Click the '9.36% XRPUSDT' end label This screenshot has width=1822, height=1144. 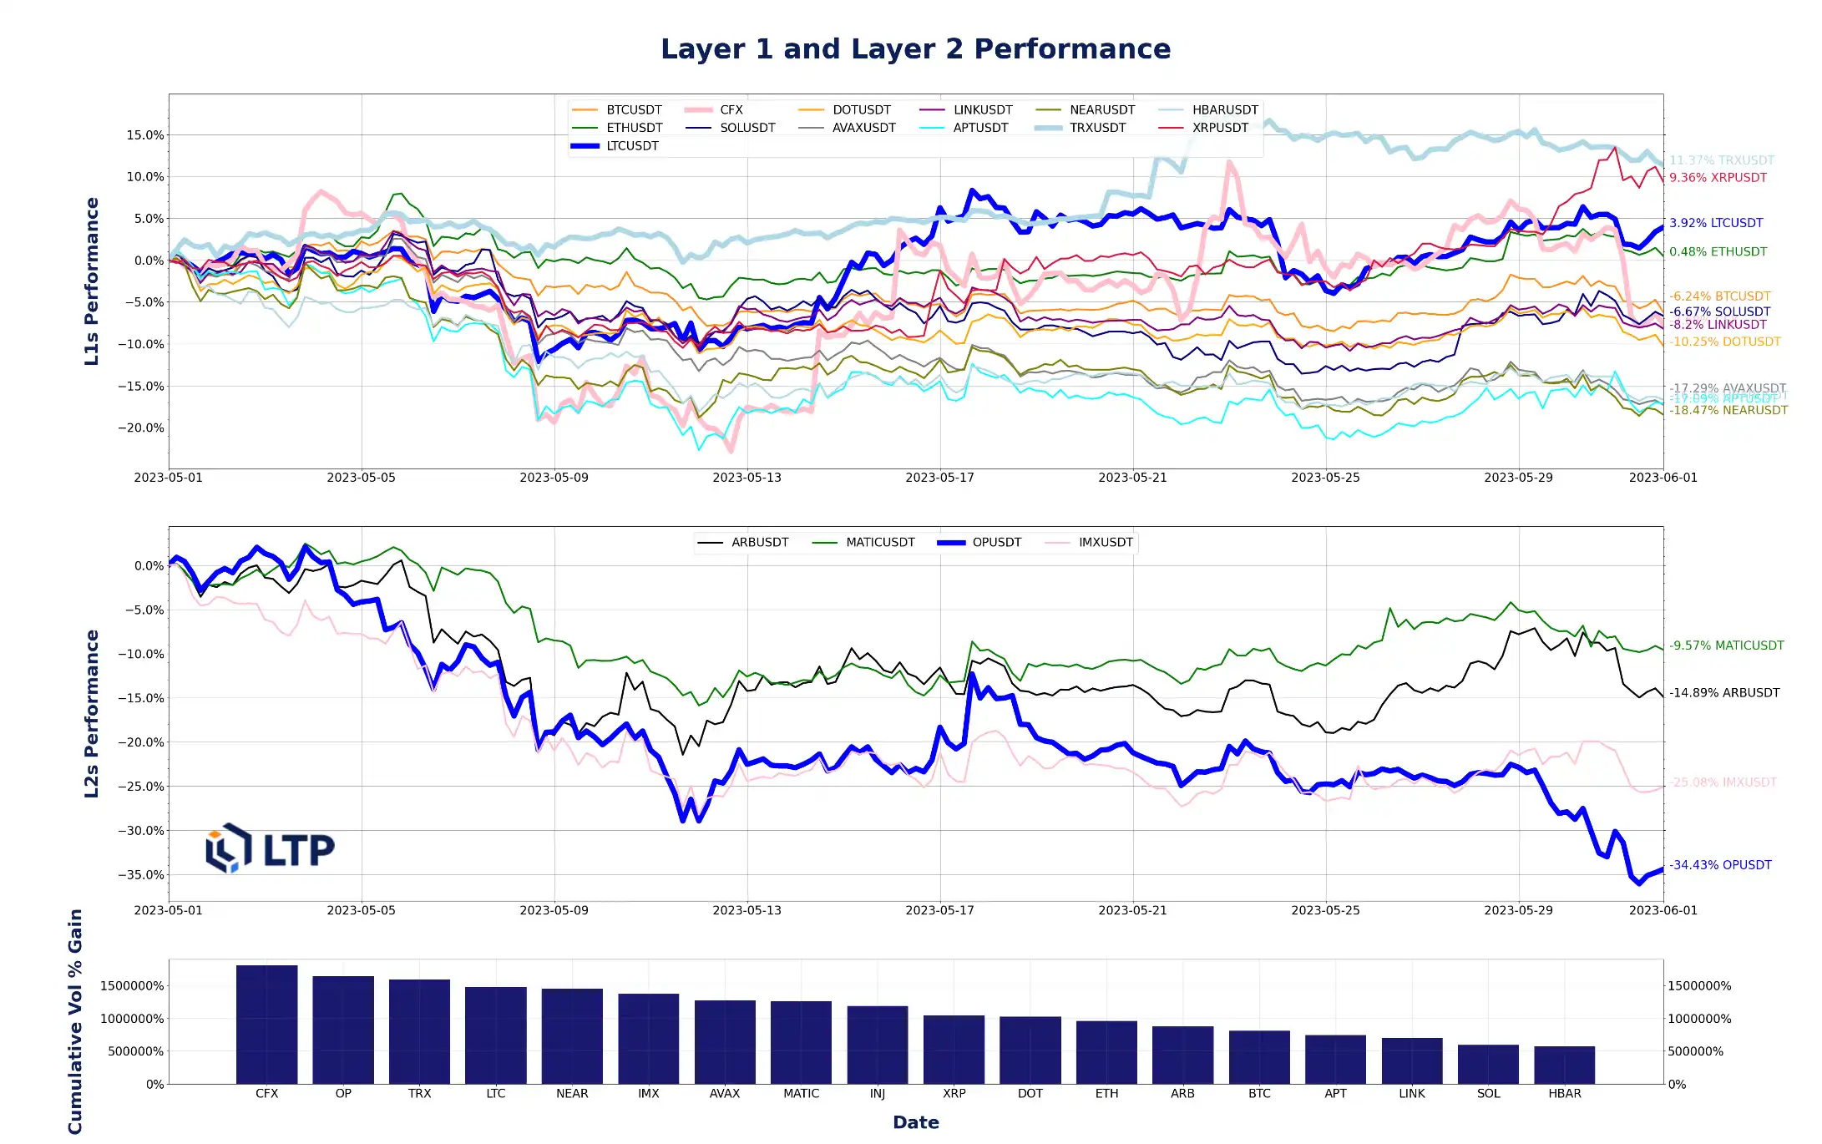1718,178
